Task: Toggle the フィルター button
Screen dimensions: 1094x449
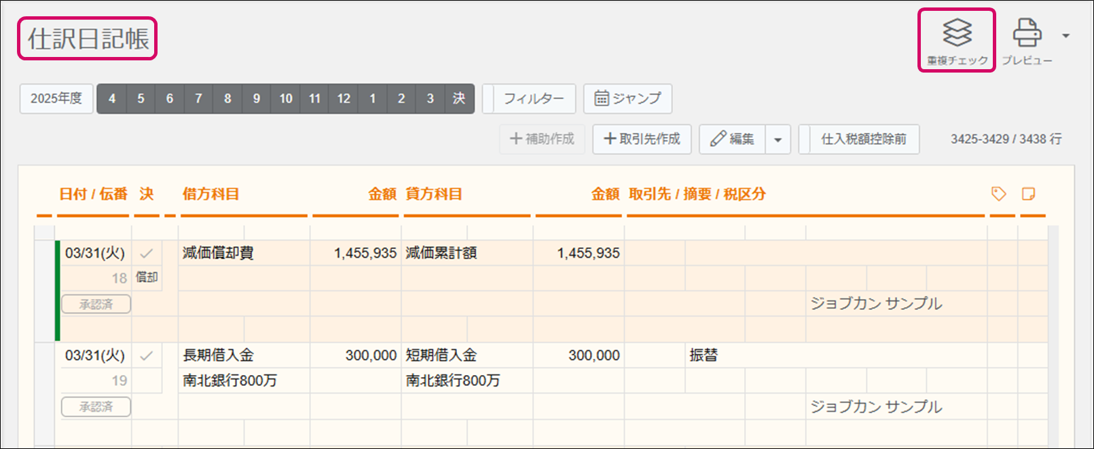Action: click(x=533, y=98)
